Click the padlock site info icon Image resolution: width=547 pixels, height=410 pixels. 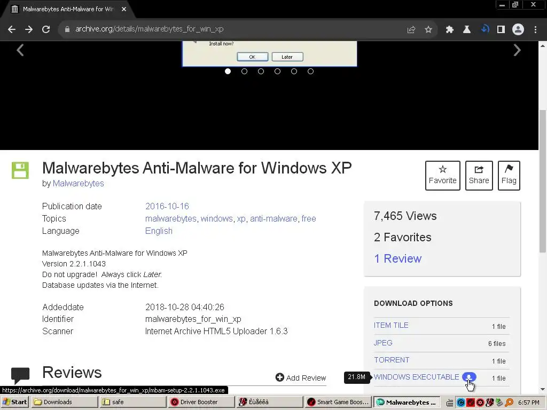[x=67, y=29]
